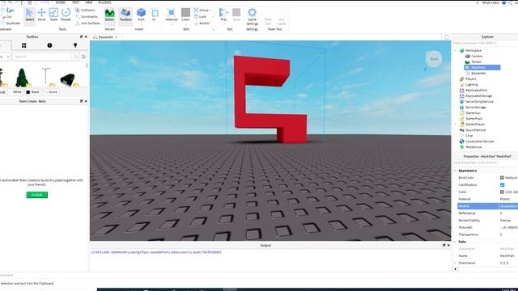This screenshot has height=291, width=518.
Task: Click the Toolbox search magnifier icon
Action: click(75, 57)
